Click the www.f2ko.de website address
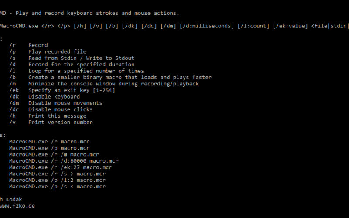Viewport: 349px width, 218px height. point(17,206)
